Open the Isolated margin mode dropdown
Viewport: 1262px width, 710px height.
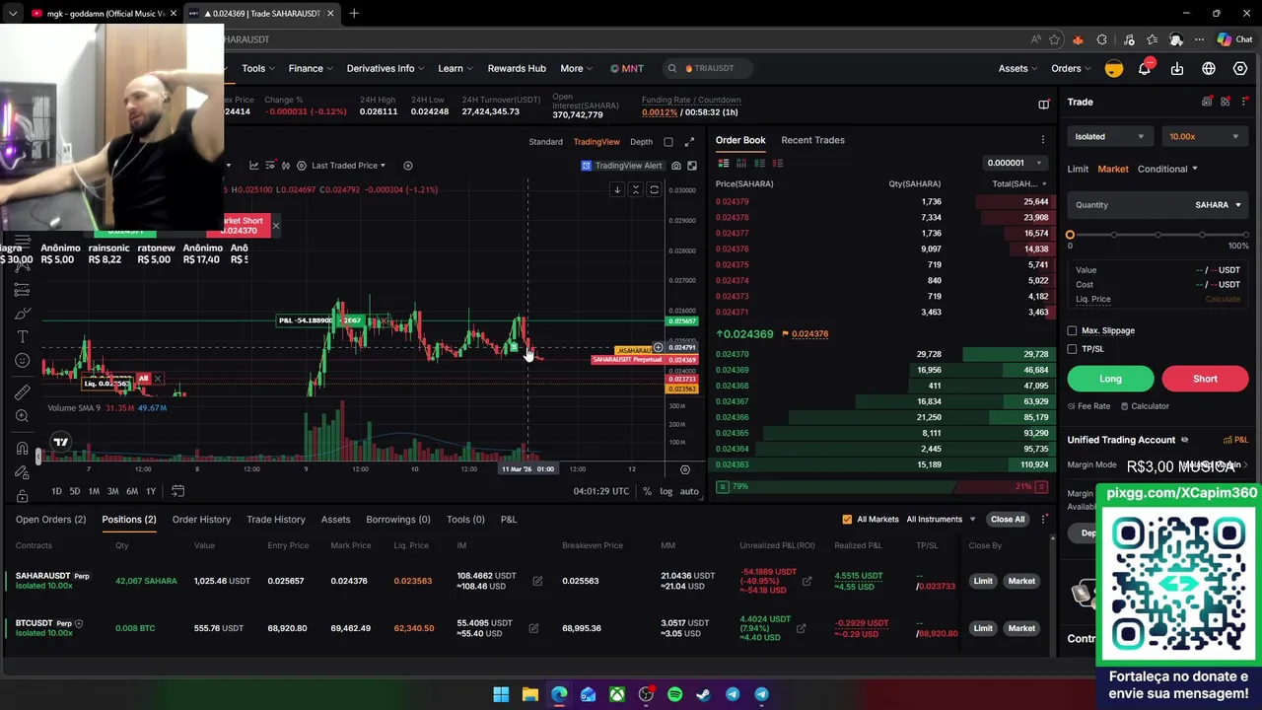1110,137
